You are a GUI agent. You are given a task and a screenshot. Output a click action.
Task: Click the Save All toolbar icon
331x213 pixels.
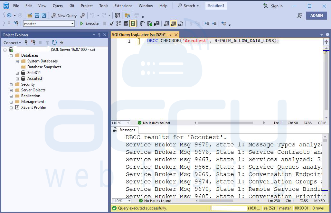[44, 15]
